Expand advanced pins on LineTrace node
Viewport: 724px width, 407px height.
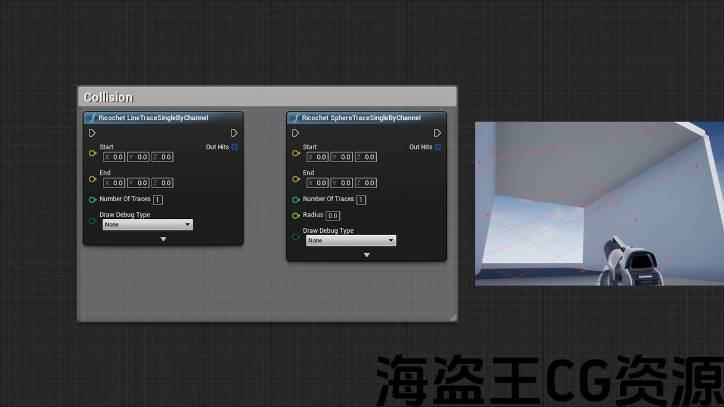163,239
